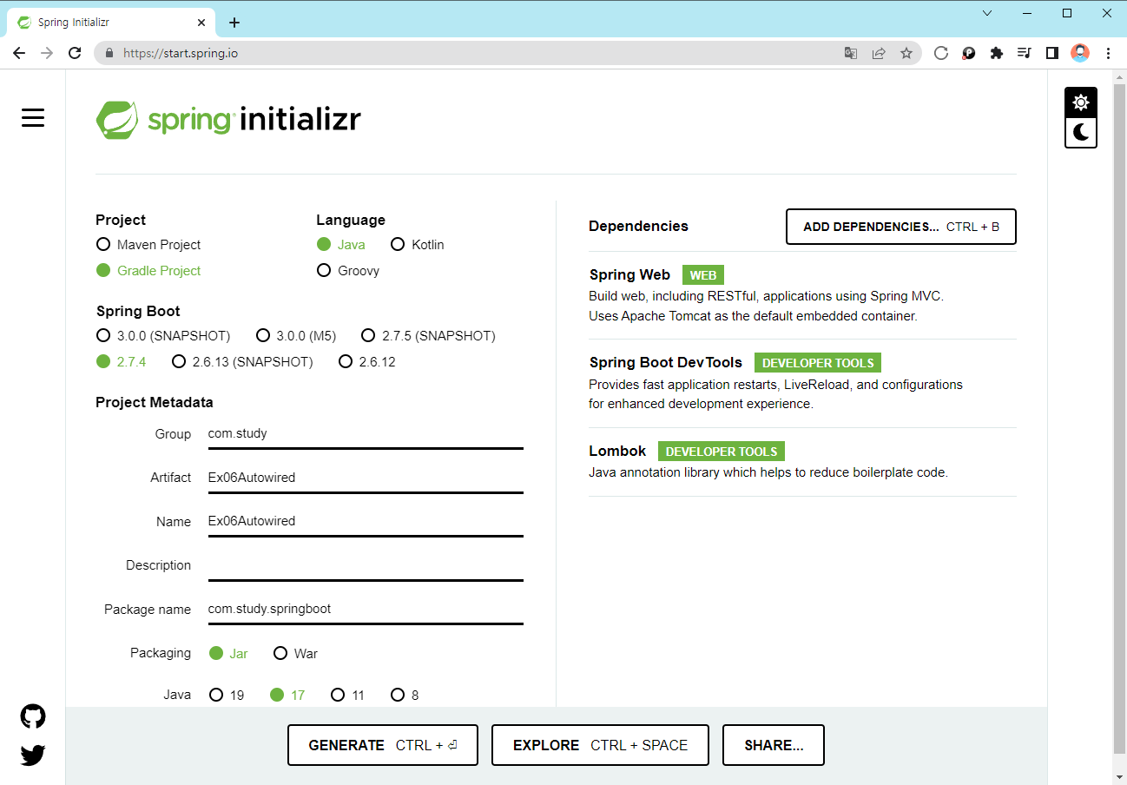Click the Spring Initializr logo
Screen dimensions: 1127x785
(228, 120)
